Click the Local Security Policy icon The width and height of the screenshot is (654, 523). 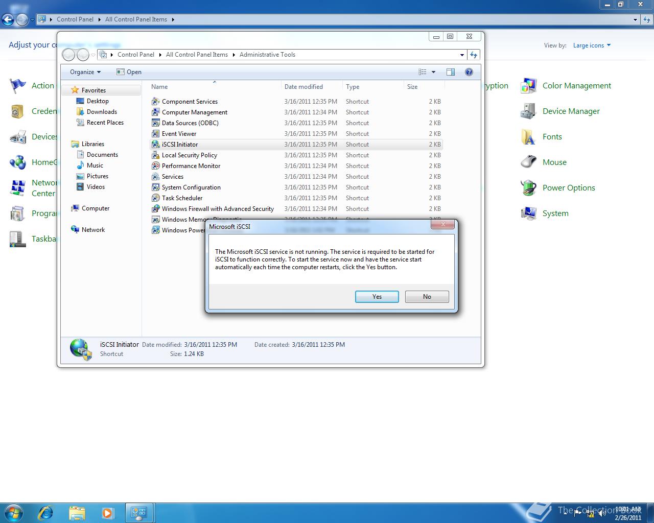tap(155, 155)
